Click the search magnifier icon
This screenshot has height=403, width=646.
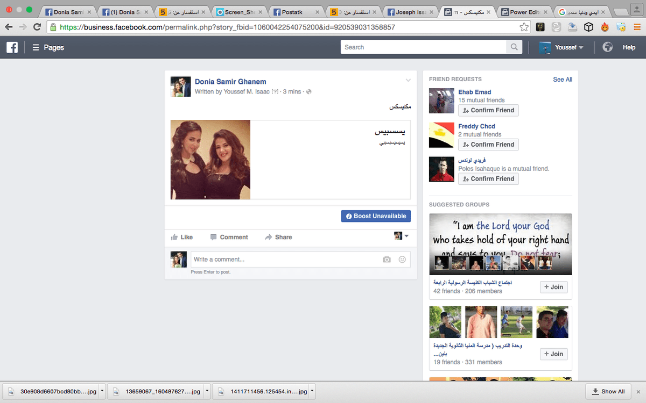tap(514, 47)
